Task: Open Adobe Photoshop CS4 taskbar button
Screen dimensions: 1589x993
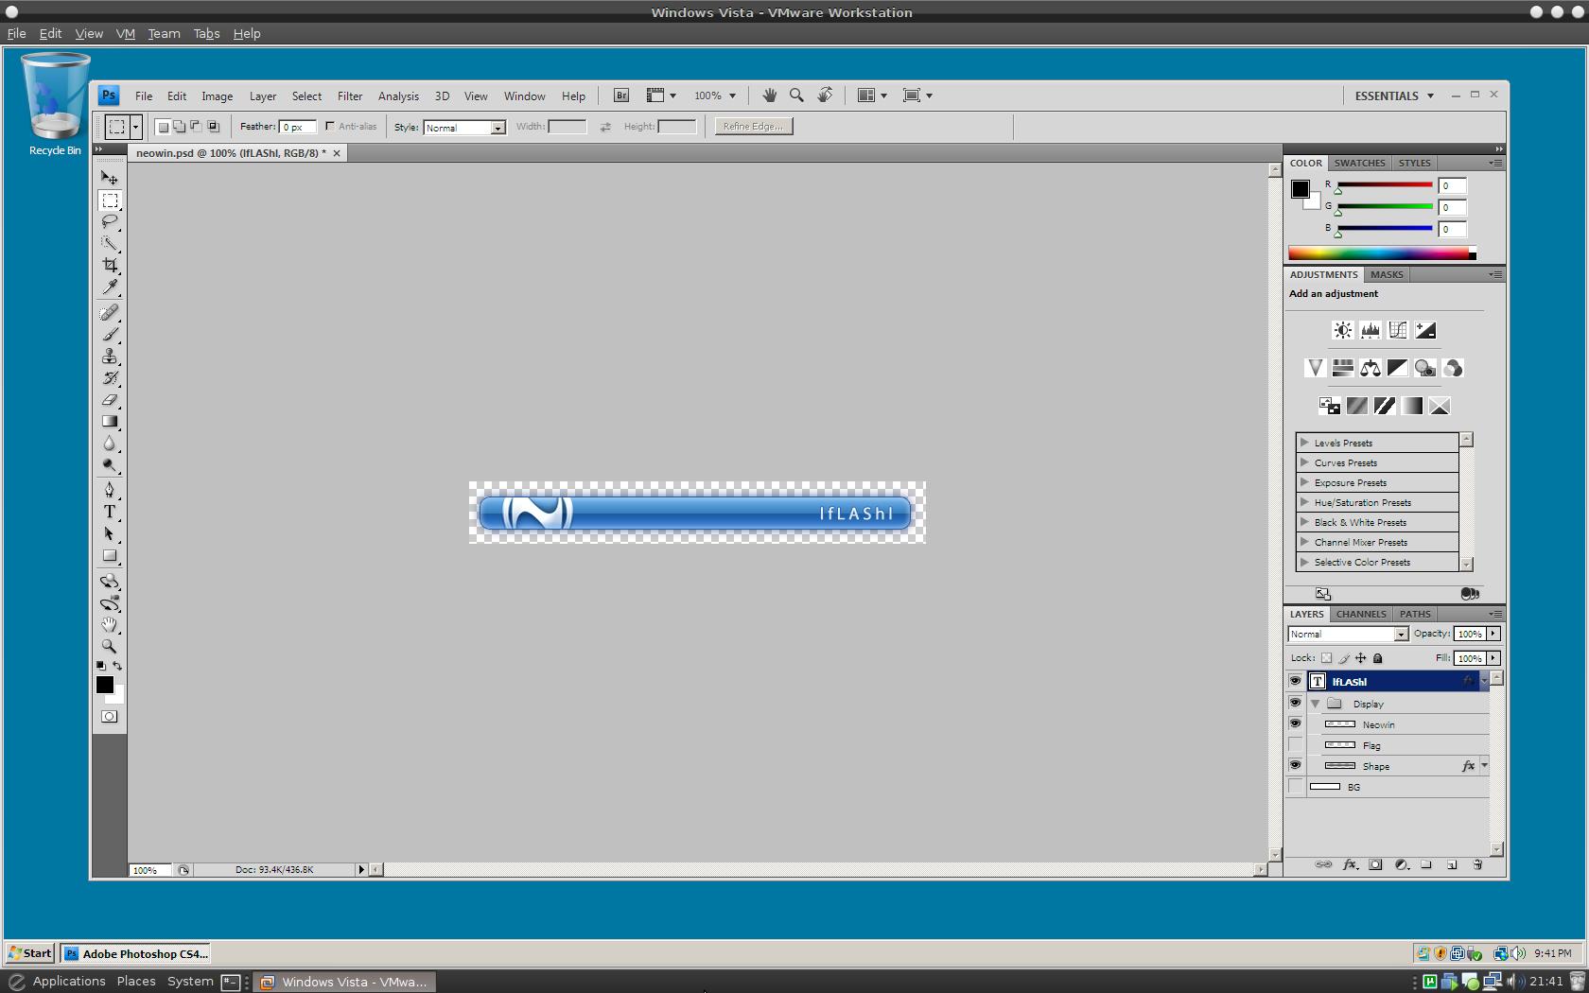Action: [x=136, y=953]
